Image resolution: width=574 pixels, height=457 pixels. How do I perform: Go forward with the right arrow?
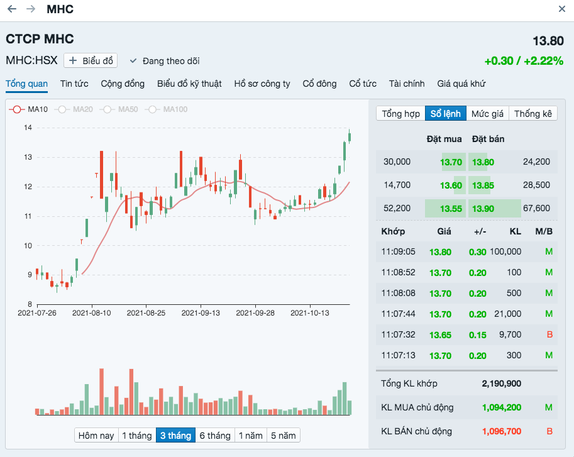[31, 9]
